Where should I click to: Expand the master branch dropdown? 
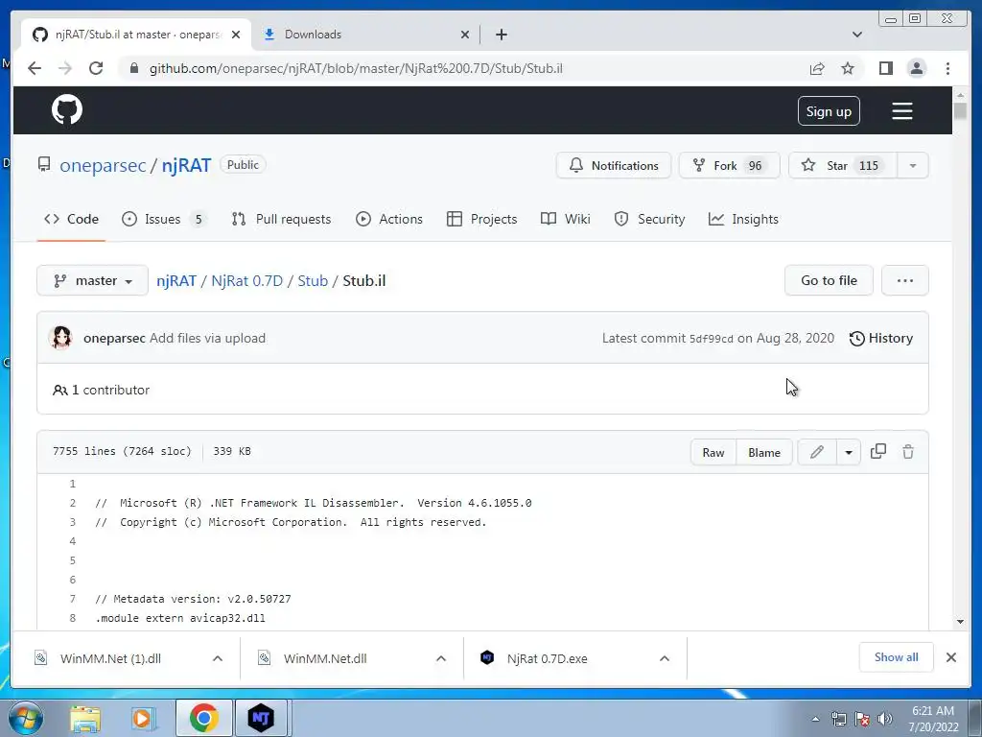tap(93, 280)
